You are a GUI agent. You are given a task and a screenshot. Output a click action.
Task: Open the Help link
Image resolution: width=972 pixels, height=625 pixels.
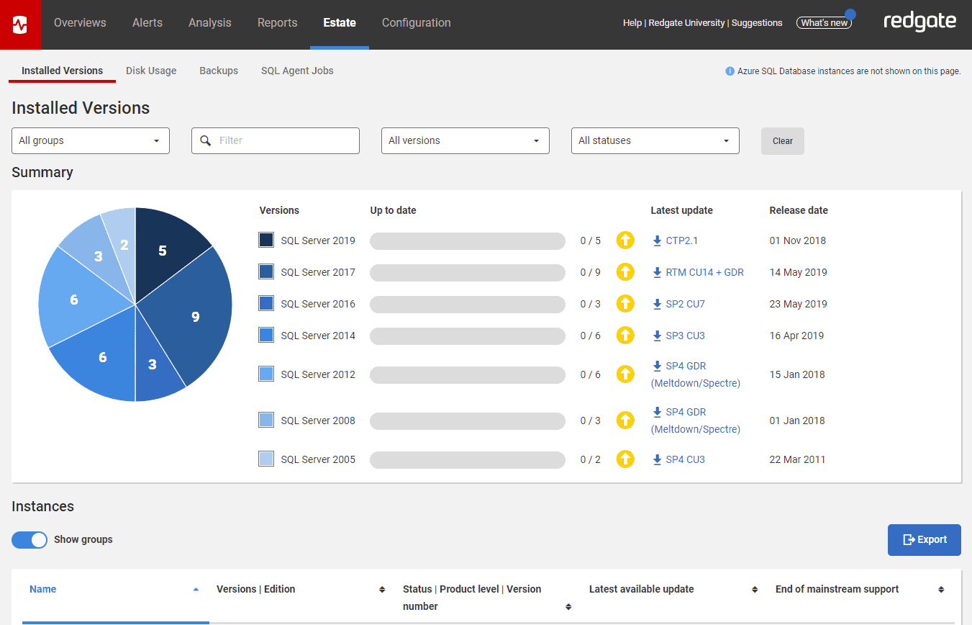click(x=632, y=23)
